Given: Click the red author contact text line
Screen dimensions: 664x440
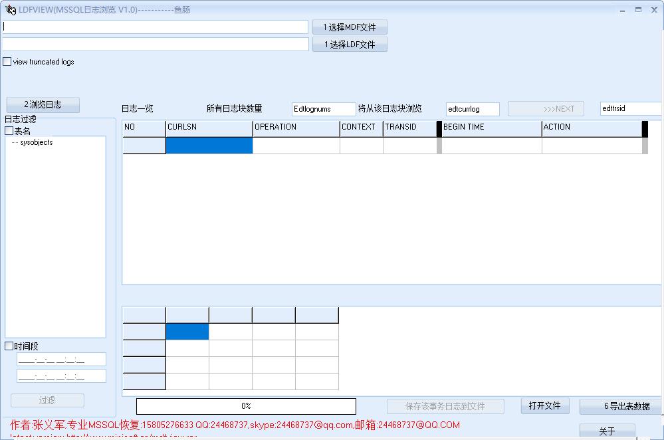Looking at the screenshot, I should (235, 425).
